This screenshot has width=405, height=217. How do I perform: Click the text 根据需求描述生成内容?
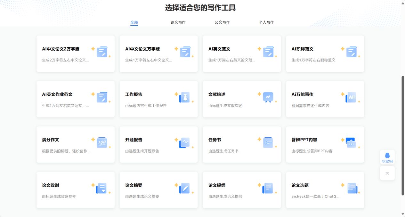311,105
